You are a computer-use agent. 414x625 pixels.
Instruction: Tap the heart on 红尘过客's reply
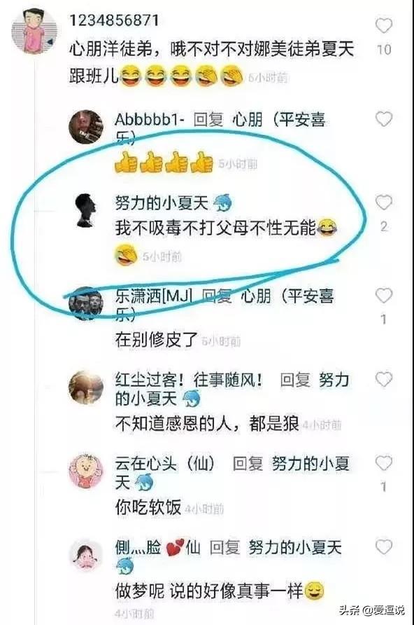pyautogui.click(x=384, y=378)
